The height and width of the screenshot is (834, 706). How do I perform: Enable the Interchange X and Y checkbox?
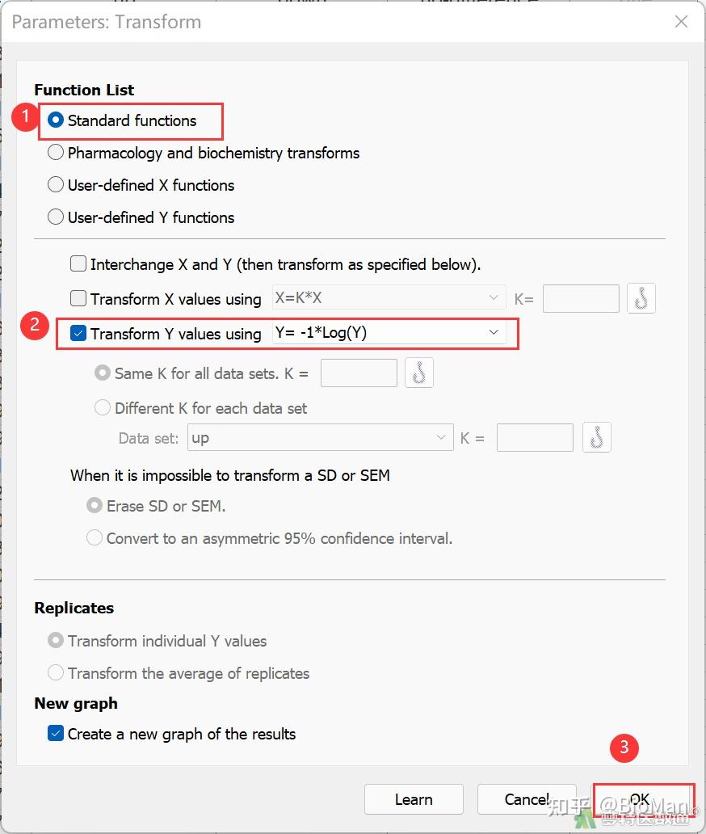[x=78, y=264]
